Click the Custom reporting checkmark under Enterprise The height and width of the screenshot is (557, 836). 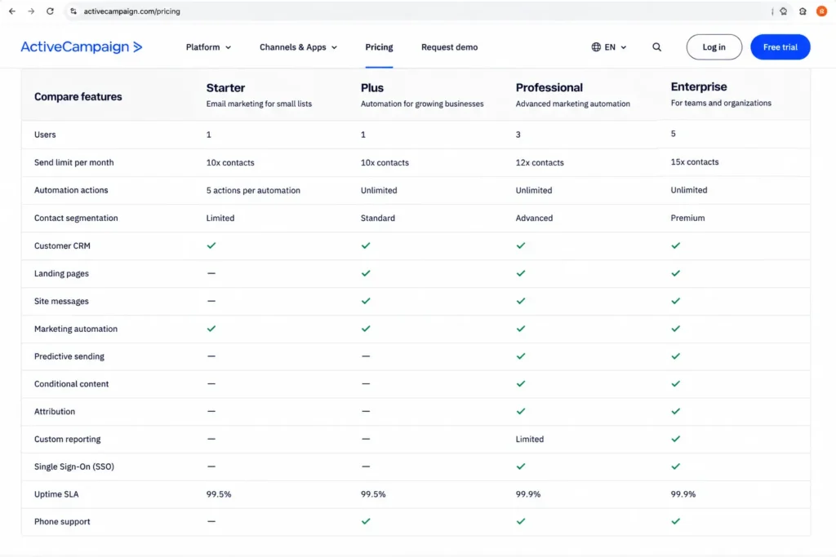click(x=675, y=439)
